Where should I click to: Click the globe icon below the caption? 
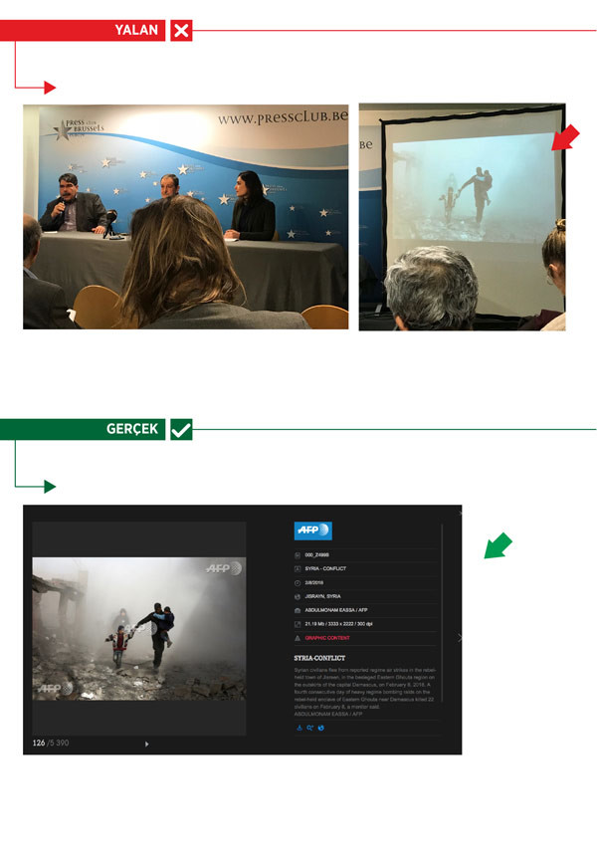321,728
